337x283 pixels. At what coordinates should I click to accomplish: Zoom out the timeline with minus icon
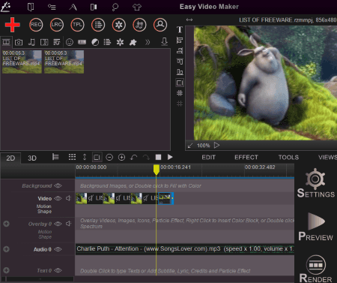[x=109, y=158]
